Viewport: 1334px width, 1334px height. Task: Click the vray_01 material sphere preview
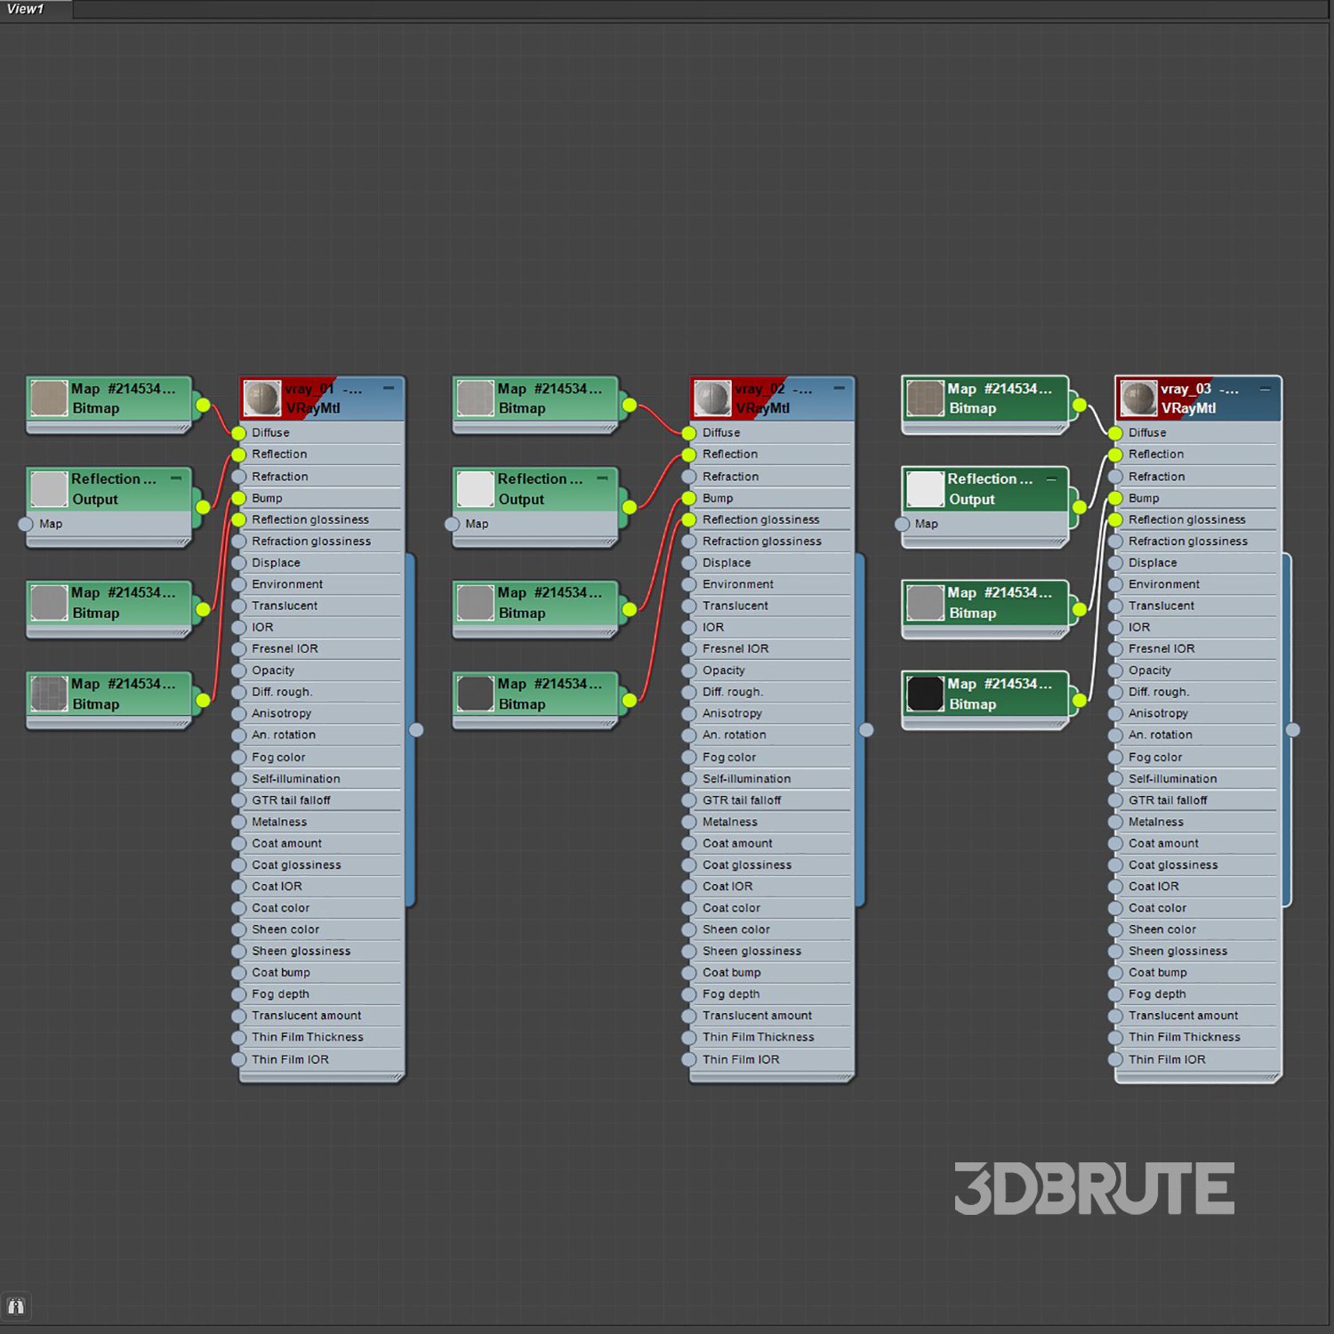(261, 398)
